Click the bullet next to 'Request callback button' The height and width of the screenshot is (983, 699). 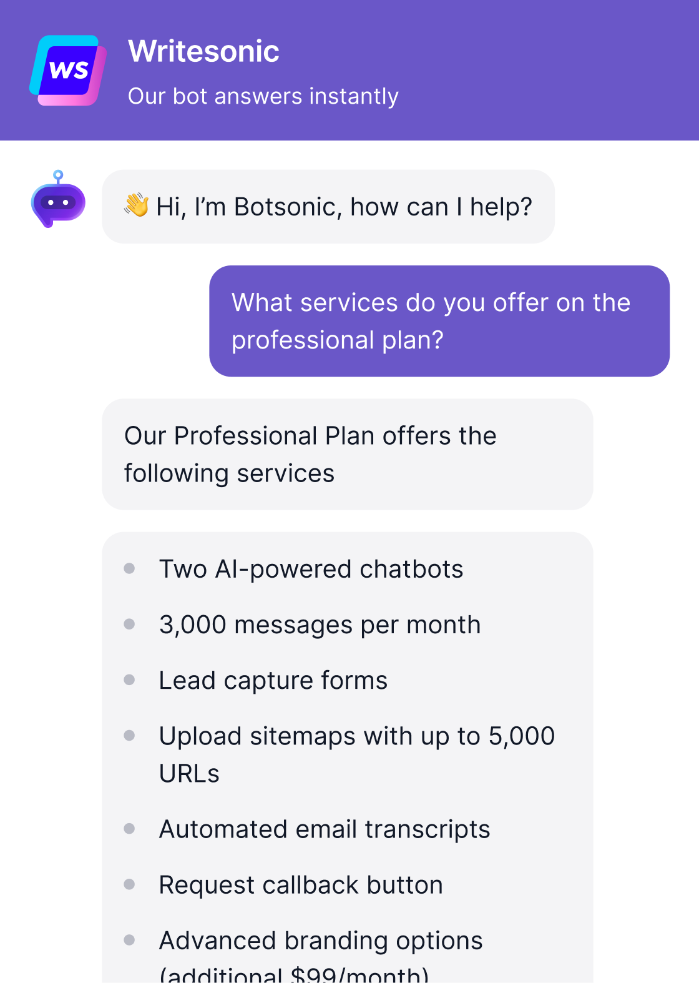click(130, 884)
